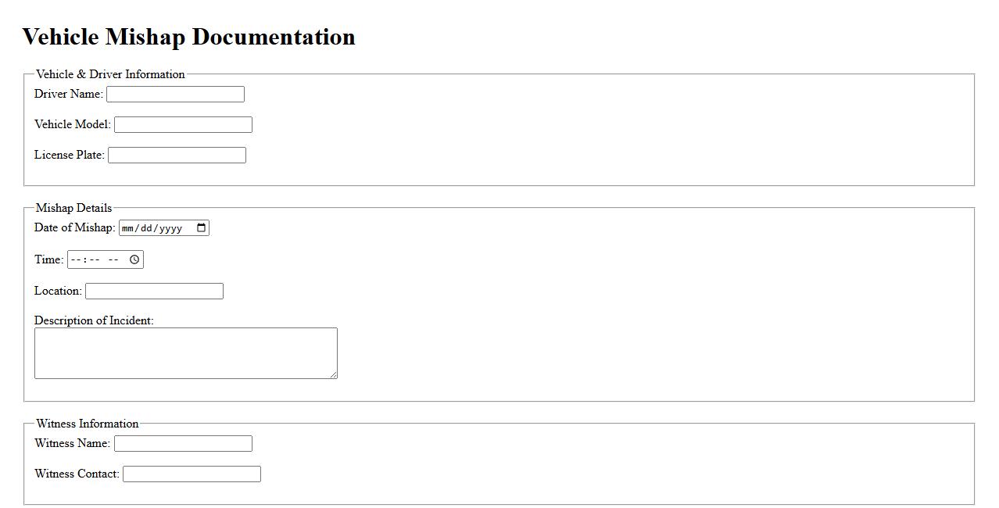Click the "Witness Contact:" label

point(77,474)
